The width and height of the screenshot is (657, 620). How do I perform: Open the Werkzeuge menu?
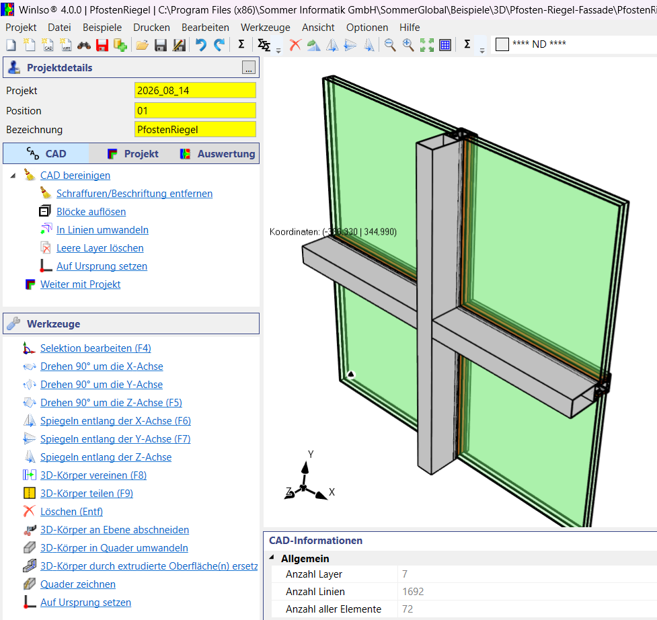coord(265,27)
